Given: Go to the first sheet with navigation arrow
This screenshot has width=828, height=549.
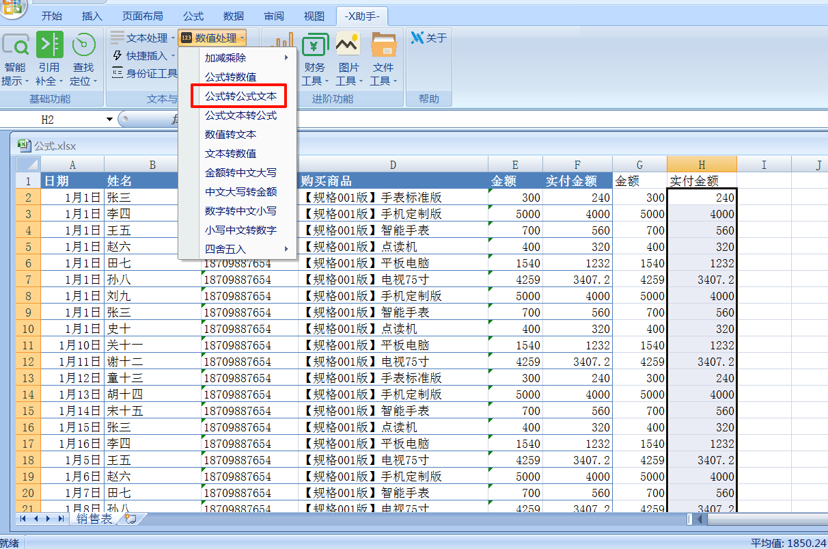Looking at the screenshot, I should click(x=24, y=519).
